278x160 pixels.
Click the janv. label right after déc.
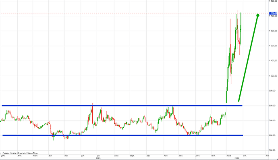point(198,156)
